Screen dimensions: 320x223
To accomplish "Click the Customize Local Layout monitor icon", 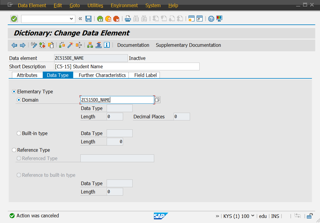I will 219,19.
